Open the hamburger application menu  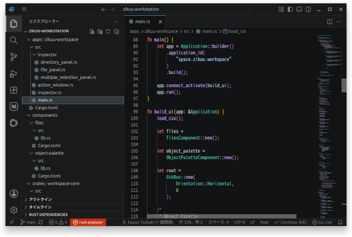24,9
